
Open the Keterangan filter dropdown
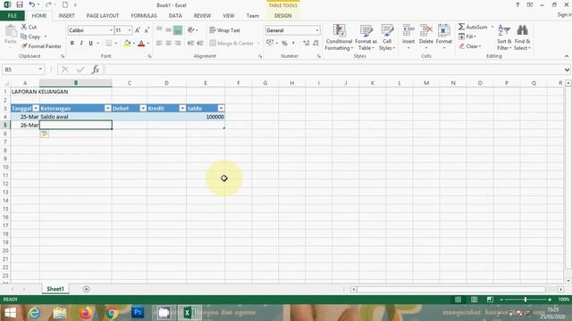107,108
